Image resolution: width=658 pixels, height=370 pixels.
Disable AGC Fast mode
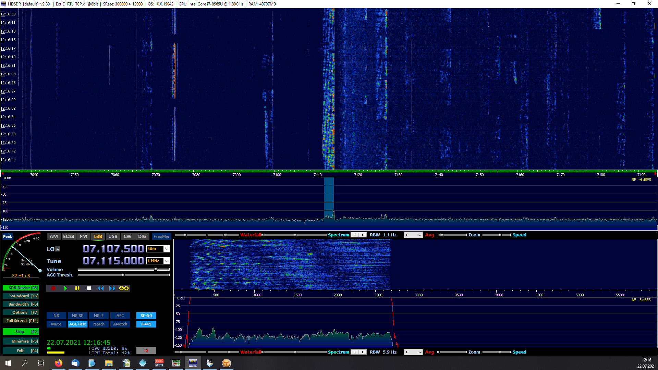[77, 324]
